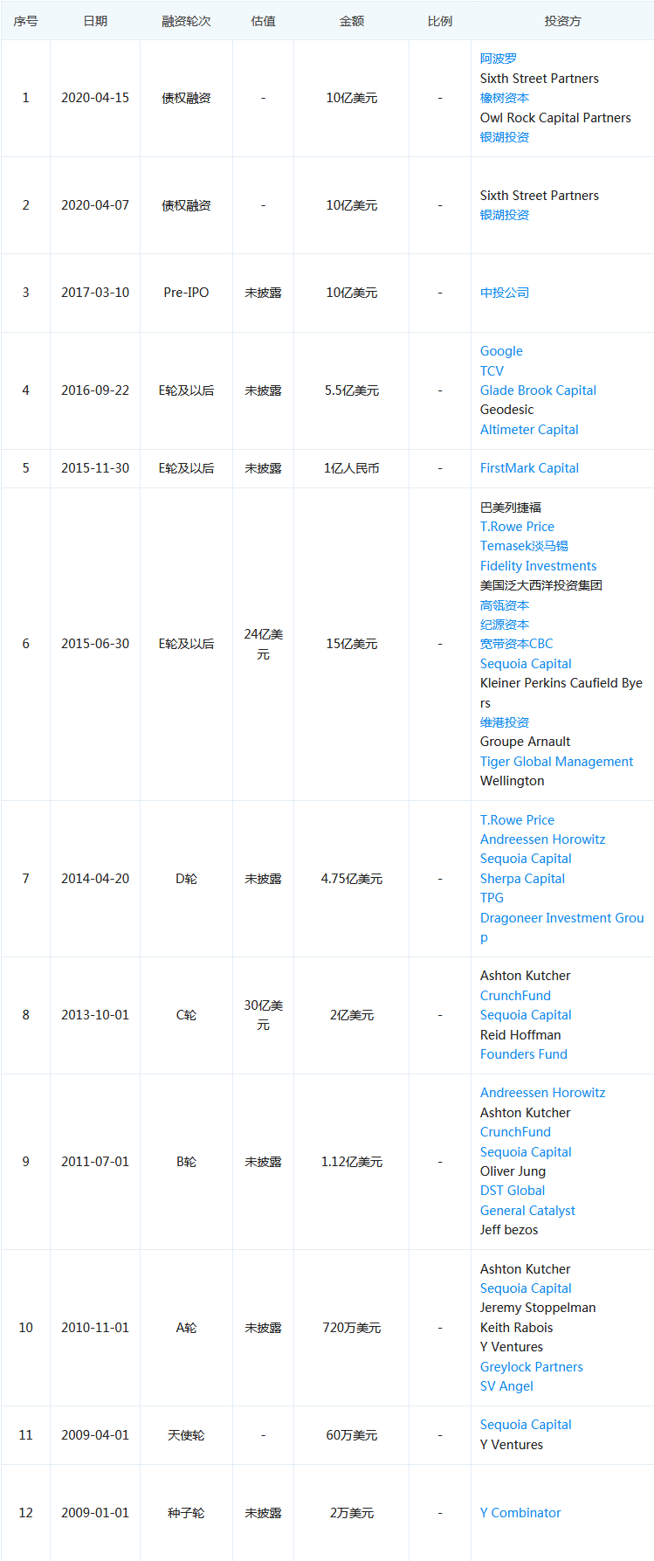Select the 1.12亿美元 amount cell

click(352, 1162)
